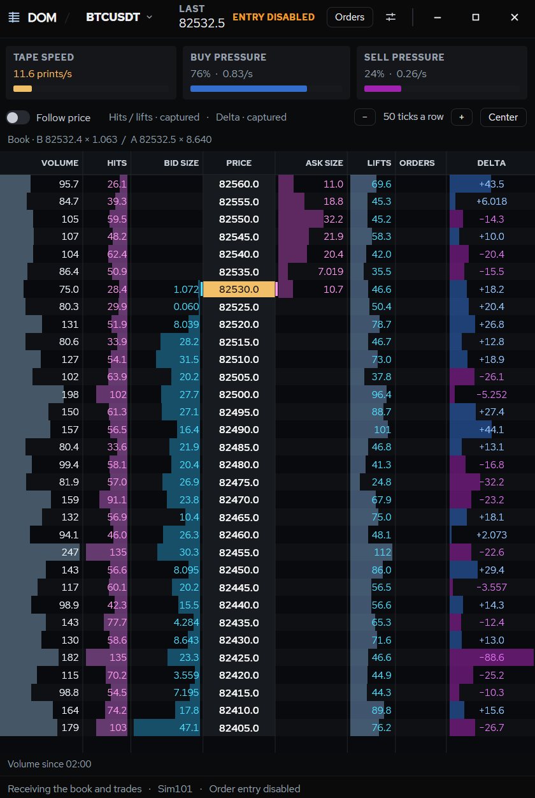535x798 pixels.
Task: Click delta value +44.1
Action: tap(491, 429)
